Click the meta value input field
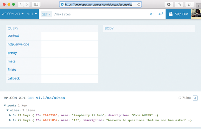This screenshot has width=201, height=129. (70, 62)
